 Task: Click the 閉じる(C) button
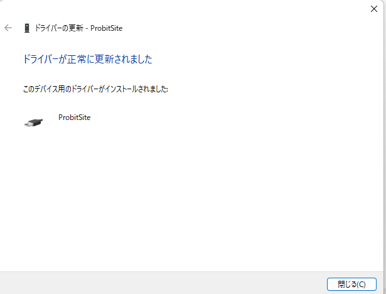[x=351, y=285]
